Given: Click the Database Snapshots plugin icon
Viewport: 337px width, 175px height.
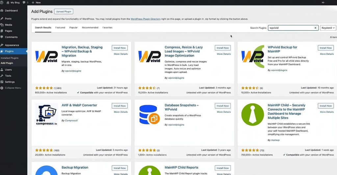Looking at the screenshot, I should tap(149, 114).
